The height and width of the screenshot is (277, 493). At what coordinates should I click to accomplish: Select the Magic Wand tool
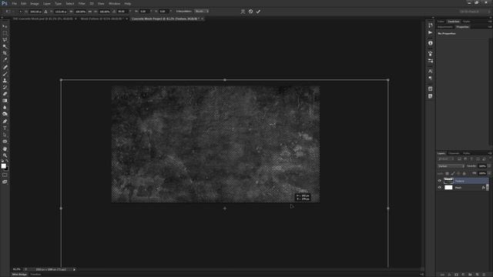[5, 46]
